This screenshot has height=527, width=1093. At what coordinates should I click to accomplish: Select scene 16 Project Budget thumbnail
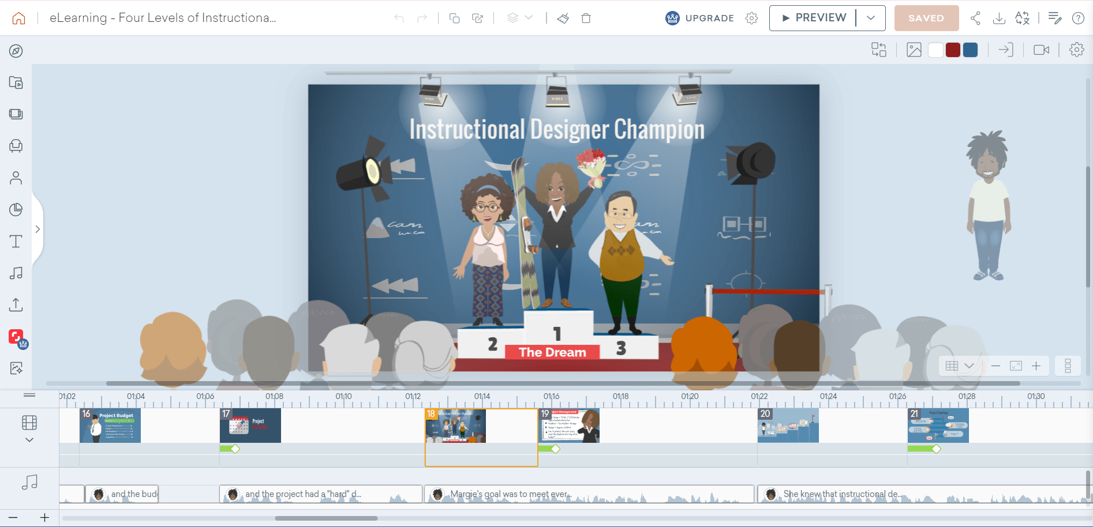pyautogui.click(x=110, y=426)
